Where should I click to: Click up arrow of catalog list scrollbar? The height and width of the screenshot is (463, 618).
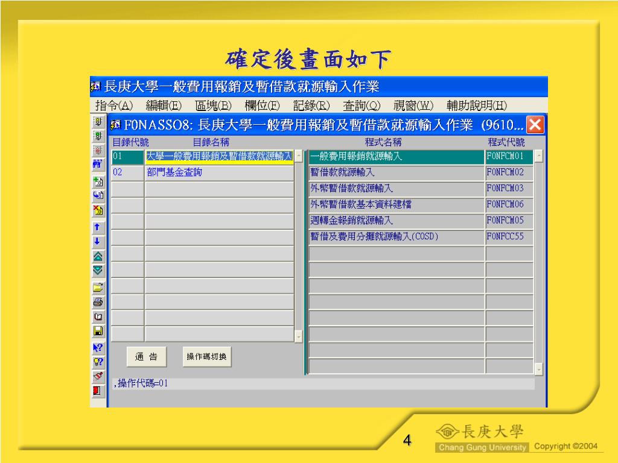pos(298,156)
